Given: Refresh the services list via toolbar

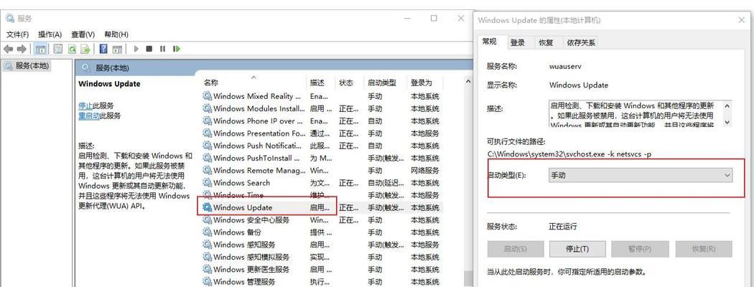Looking at the screenshot, I should tap(72, 49).
